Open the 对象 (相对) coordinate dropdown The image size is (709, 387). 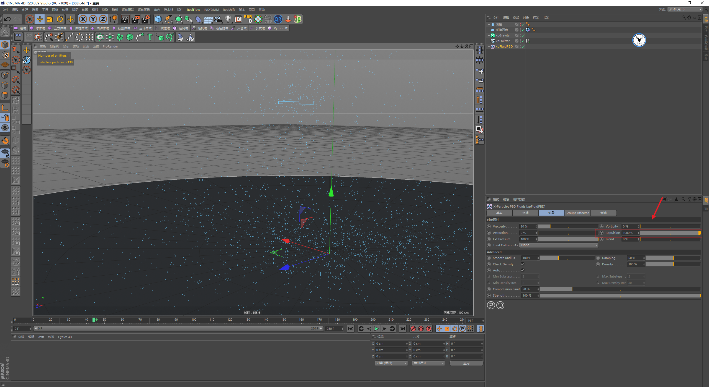391,363
